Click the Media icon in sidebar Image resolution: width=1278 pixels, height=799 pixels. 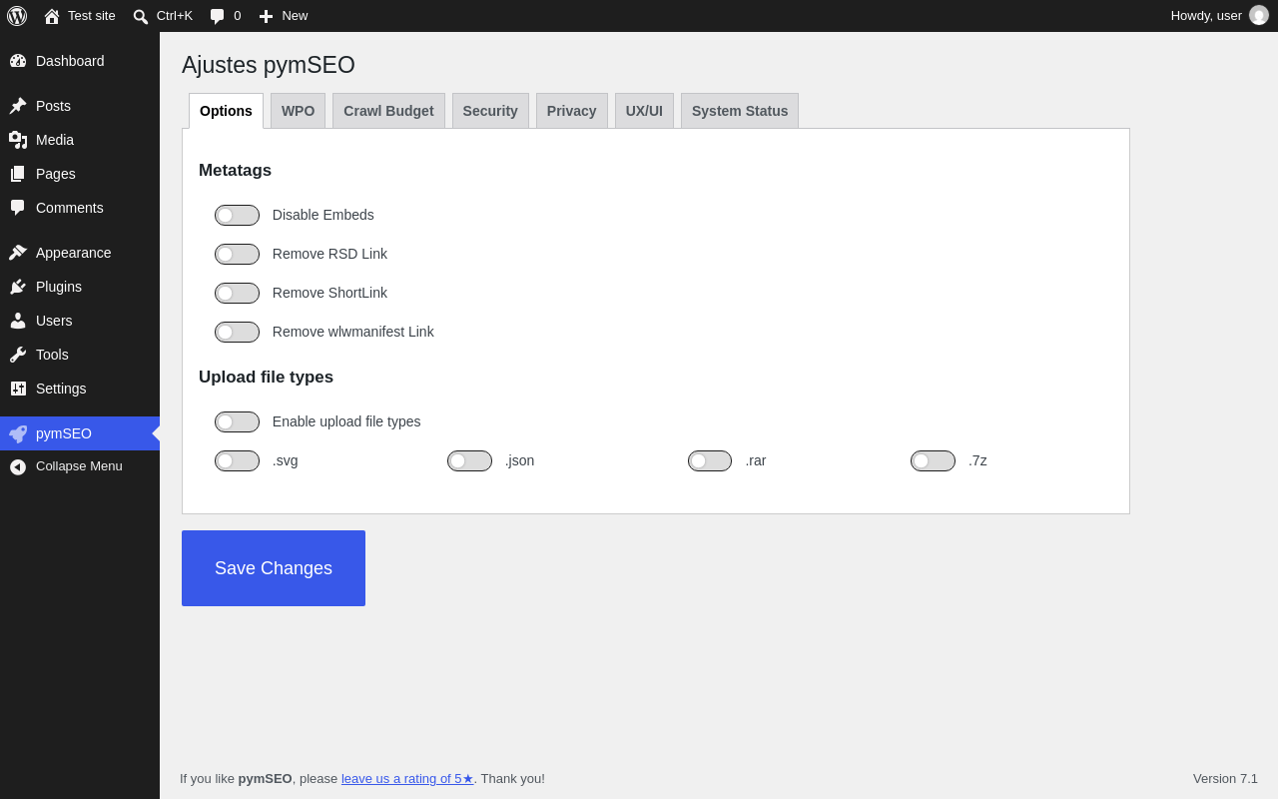18,140
